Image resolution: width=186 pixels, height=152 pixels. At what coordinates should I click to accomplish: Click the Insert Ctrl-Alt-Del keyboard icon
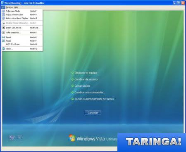tap(3, 28)
